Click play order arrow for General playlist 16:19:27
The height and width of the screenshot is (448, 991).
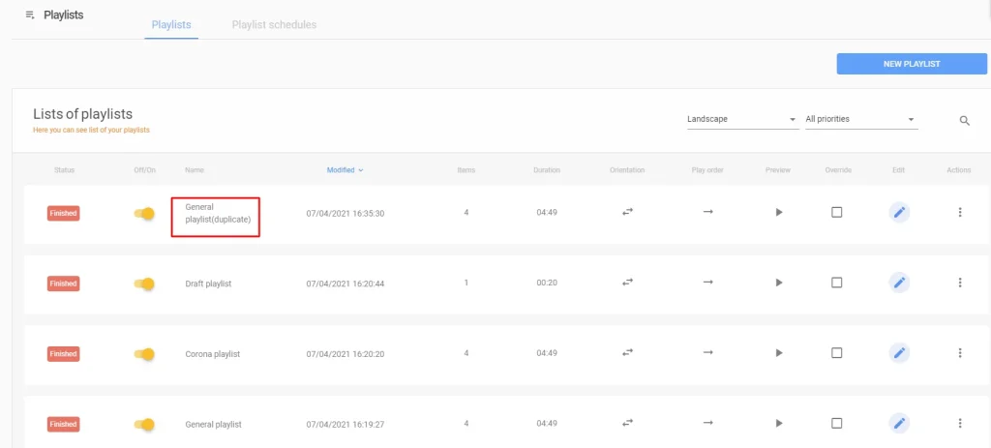point(707,422)
